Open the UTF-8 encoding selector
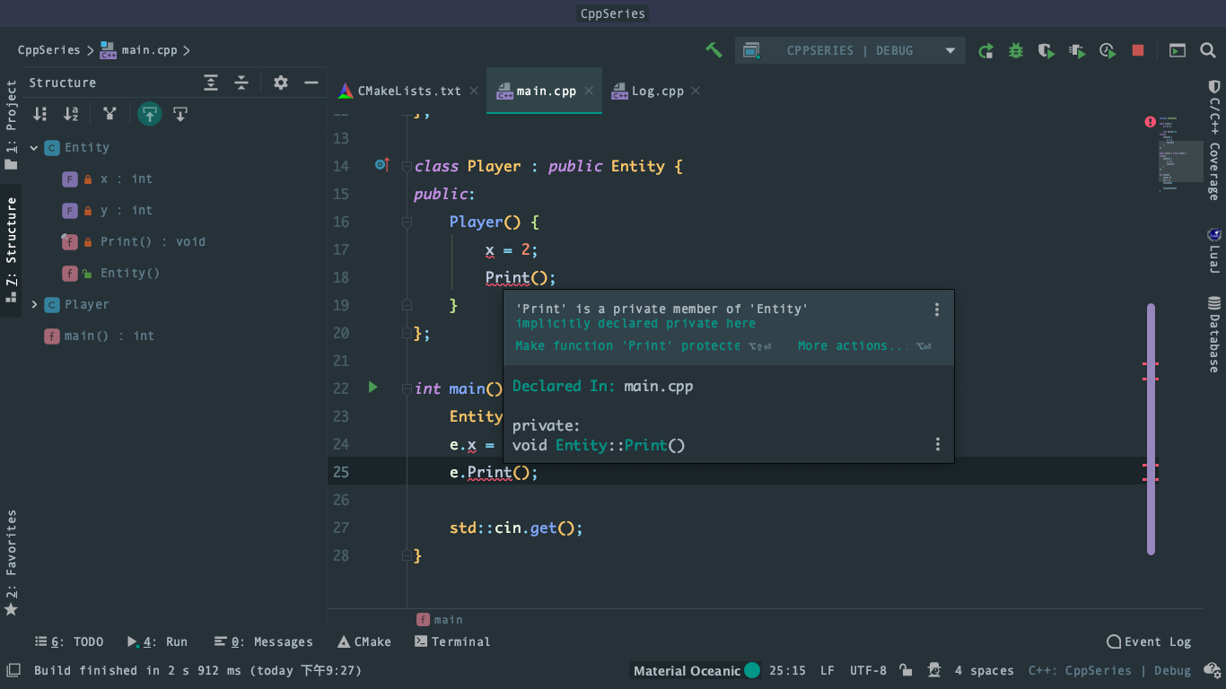The height and width of the screenshot is (689, 1226). pos(868,670)
